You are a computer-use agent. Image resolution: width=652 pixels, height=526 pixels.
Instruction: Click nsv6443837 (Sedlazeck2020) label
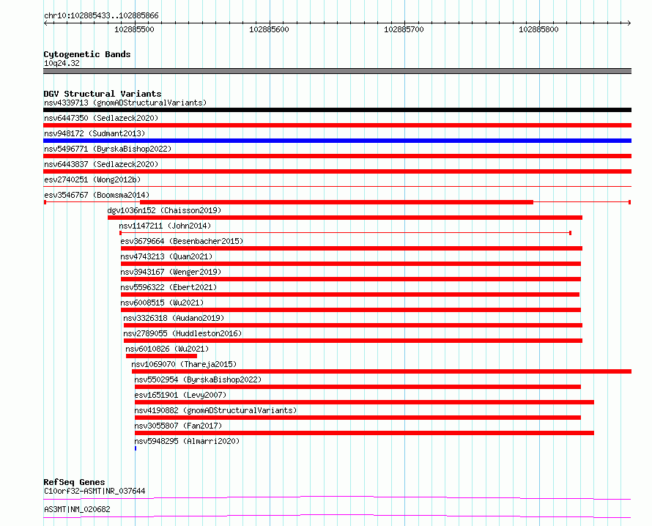pyautogui.click(x=101, y=164)
